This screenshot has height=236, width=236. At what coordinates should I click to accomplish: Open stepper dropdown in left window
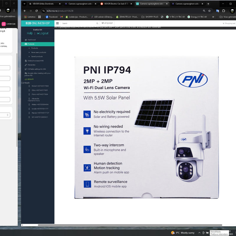[x=8, y=115]
